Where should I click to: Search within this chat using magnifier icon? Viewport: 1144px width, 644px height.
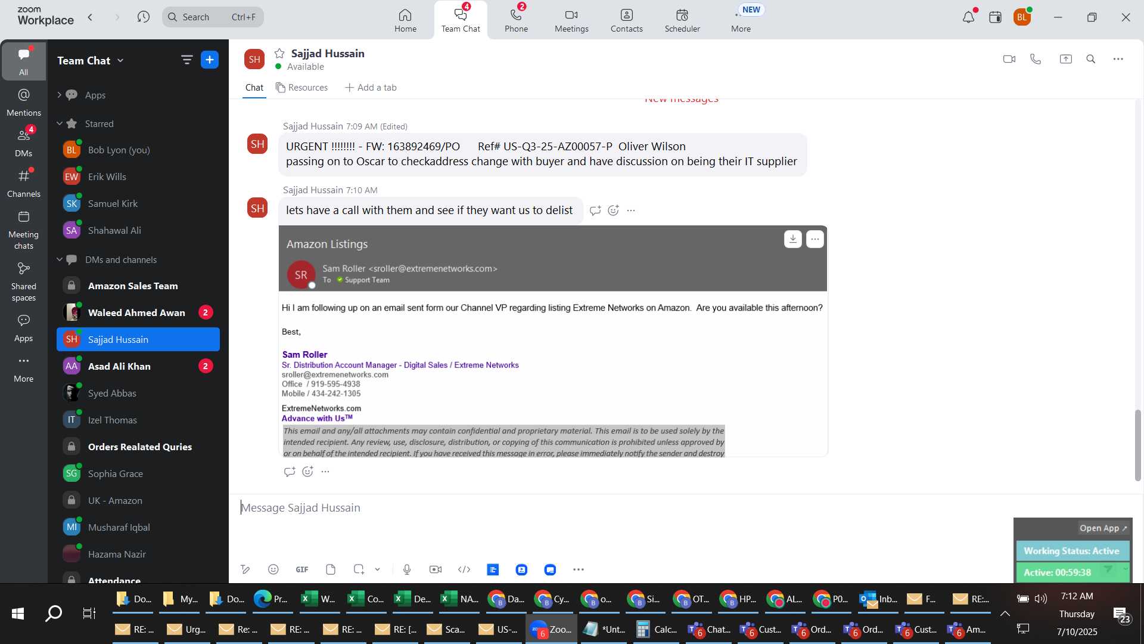[1091, 59]
